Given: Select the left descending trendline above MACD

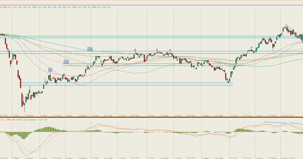Looking at the screenshot, I should click(x=275, y=123).
